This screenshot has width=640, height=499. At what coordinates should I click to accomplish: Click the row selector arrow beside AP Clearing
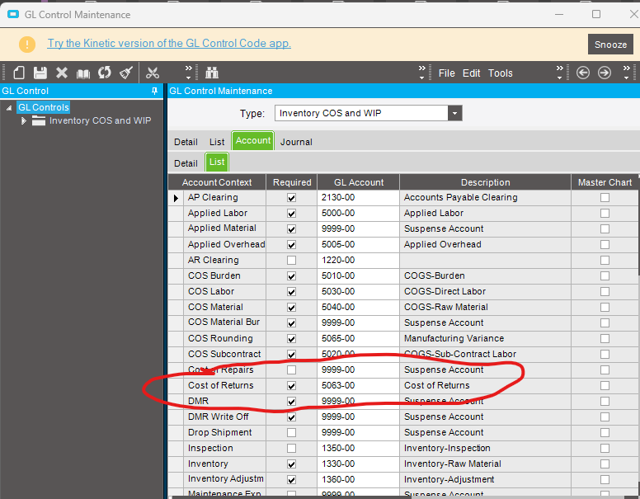[176, 198]
